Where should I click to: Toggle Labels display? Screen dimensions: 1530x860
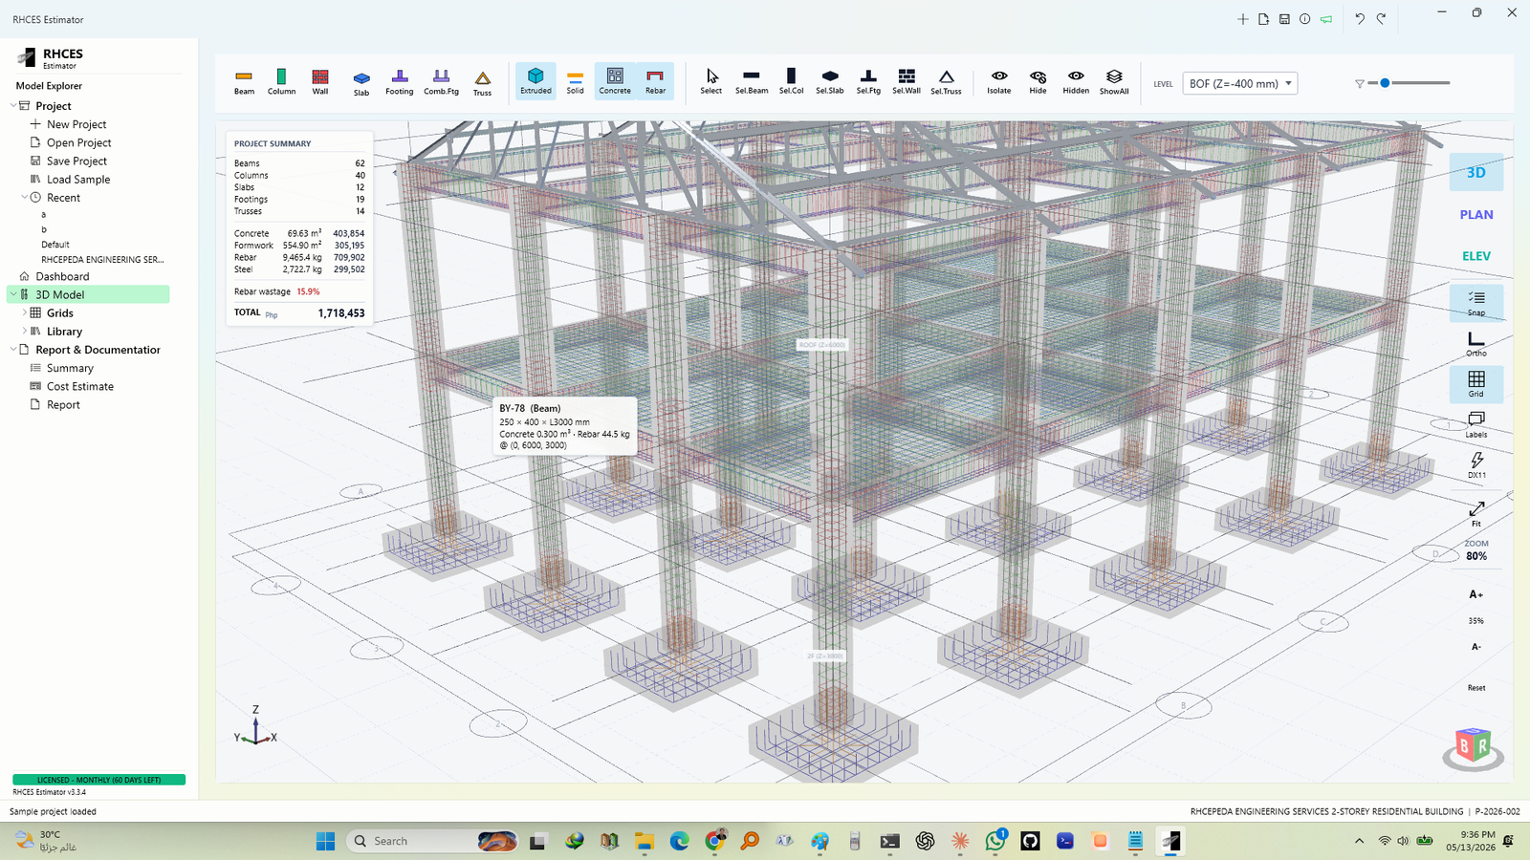click(x=1476, y=425)
